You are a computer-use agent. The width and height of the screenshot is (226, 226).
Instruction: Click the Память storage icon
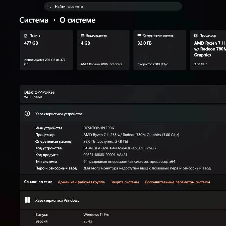pyautogui.click(x=26, y=36)
